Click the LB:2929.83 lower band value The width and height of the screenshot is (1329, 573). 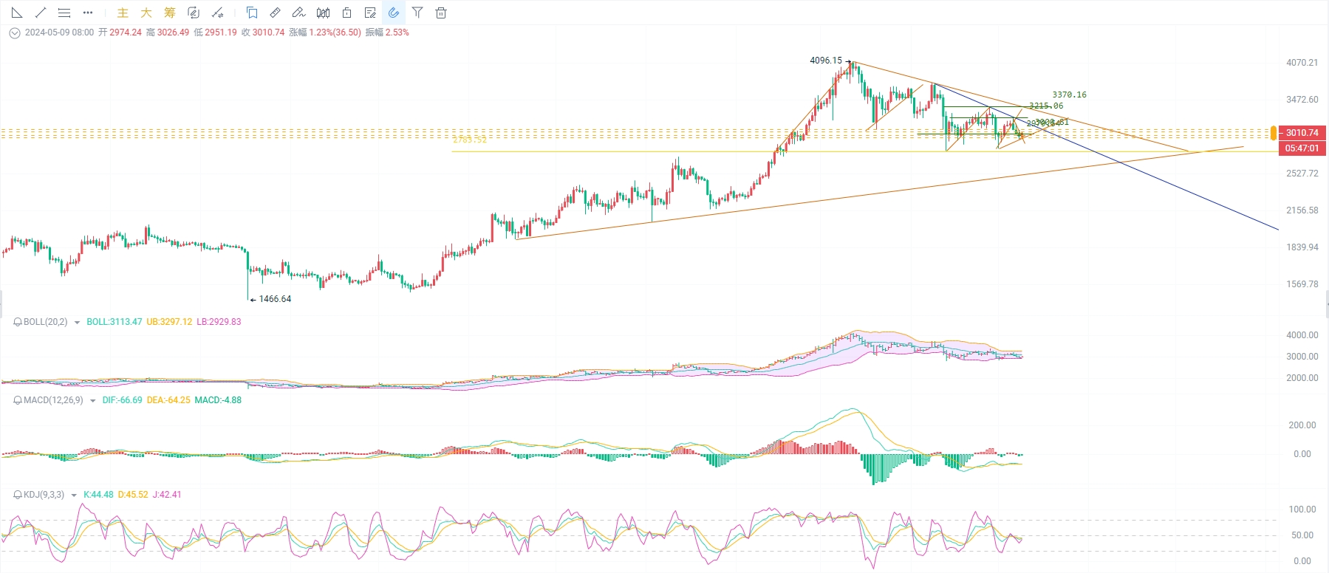[x=219, y=322]
